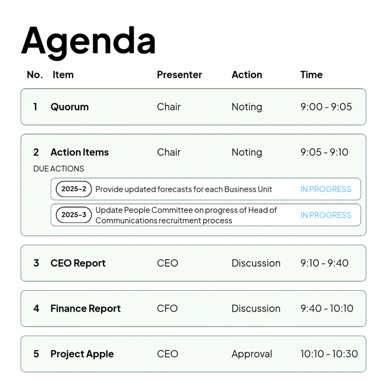
Task: Select the Approval action for Project Apple
Action: pos(252,354)
